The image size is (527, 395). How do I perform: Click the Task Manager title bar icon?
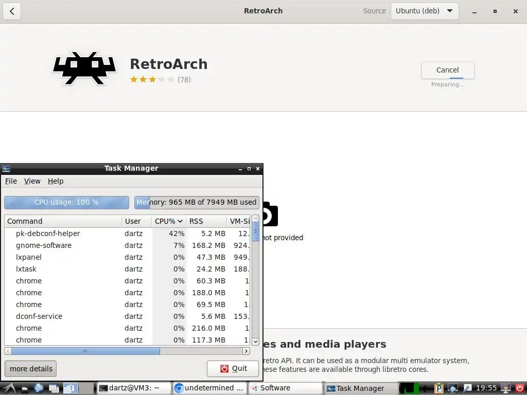tap(6, 169)
